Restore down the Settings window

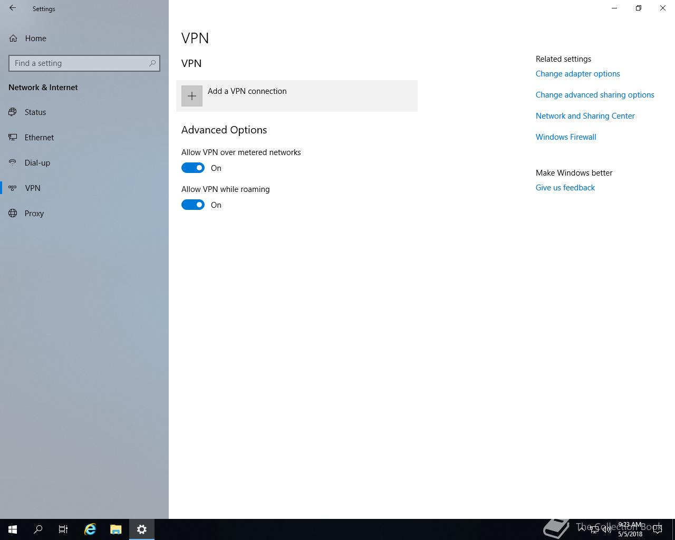pos(639,8)
